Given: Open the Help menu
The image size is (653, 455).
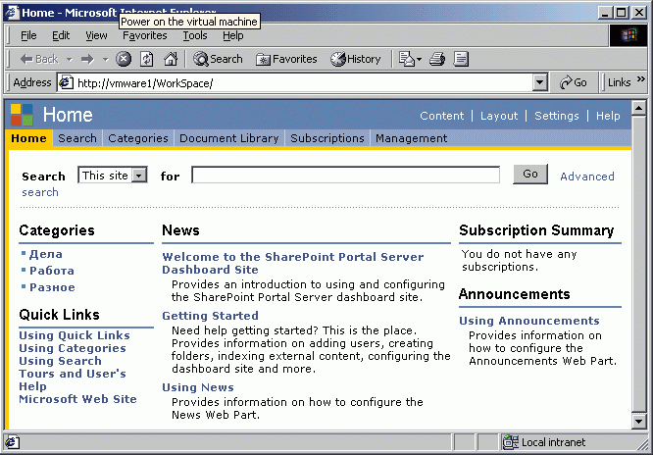Looking at the screenshot, I should [x=232, y=36].
